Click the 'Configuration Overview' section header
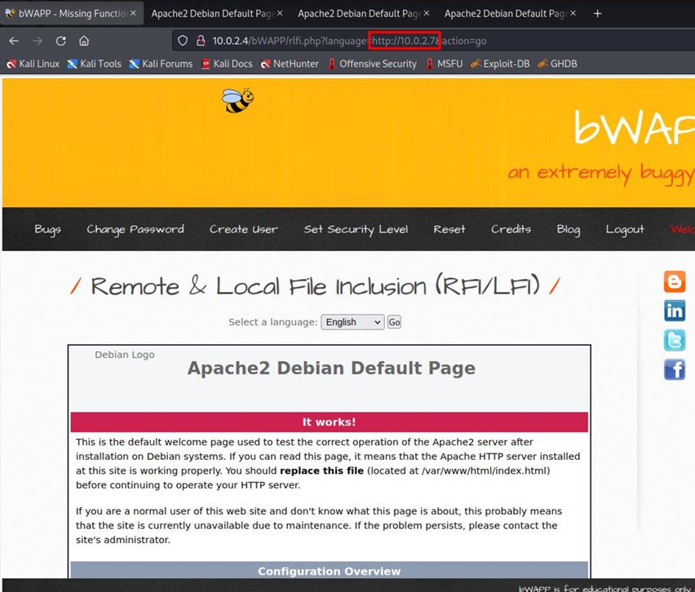The image size is (695, 592). pos(330,571)
